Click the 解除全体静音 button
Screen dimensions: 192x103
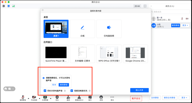tap(170, 98)
